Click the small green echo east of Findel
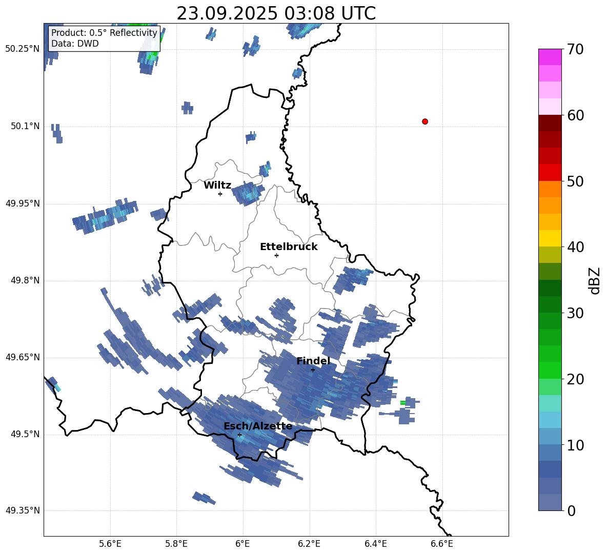This screenshot has height=554, width=607. (403, 403)
